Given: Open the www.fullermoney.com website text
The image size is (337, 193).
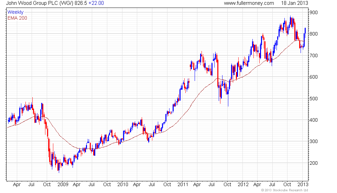Looking at the screenshot, I should (x=249, y=3).
